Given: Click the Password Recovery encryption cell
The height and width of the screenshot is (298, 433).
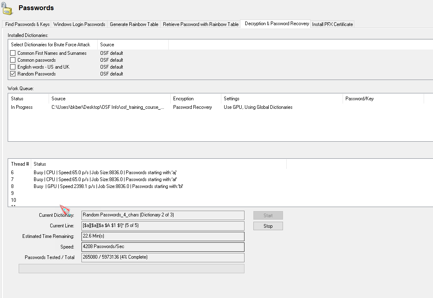Looking at the screenshot, I should click(x=193, y=107).
